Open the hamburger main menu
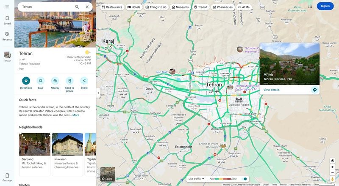This screenshot has height=186, width=339. point(7,7)
